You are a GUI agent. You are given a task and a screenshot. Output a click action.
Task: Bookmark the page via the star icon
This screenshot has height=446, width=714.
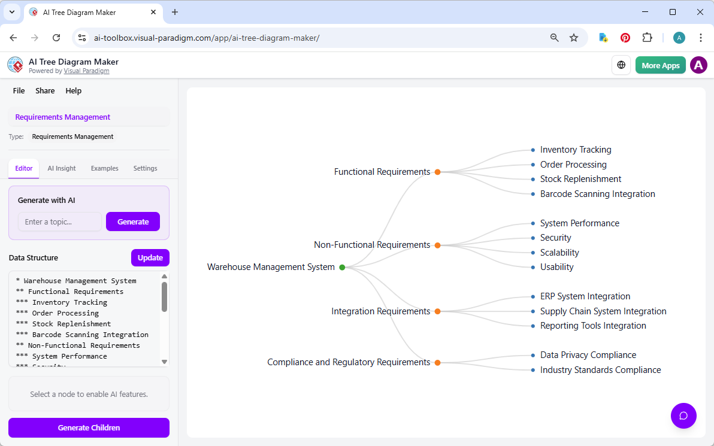pos(574,37)
